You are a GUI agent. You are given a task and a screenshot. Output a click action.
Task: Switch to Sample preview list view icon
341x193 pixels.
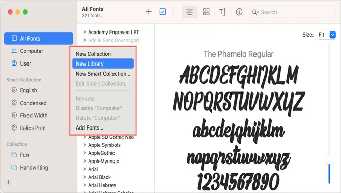[190, 12]
